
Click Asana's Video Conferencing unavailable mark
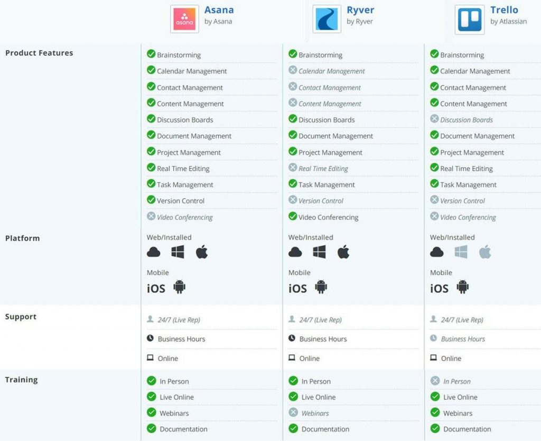pos(151,216)
